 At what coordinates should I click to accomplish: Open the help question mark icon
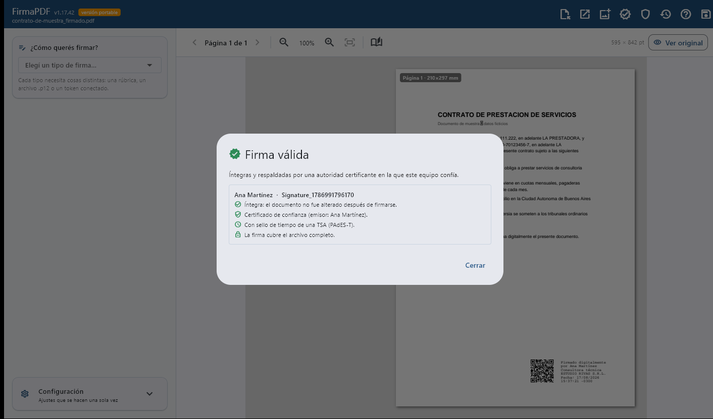click(x=686, y=15)
